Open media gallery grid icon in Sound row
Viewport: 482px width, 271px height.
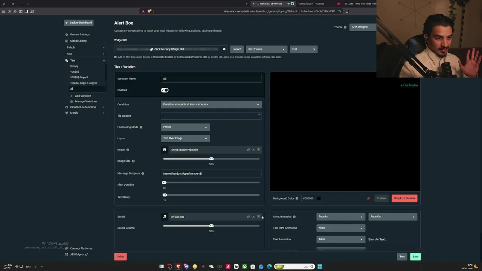[258, 217]
